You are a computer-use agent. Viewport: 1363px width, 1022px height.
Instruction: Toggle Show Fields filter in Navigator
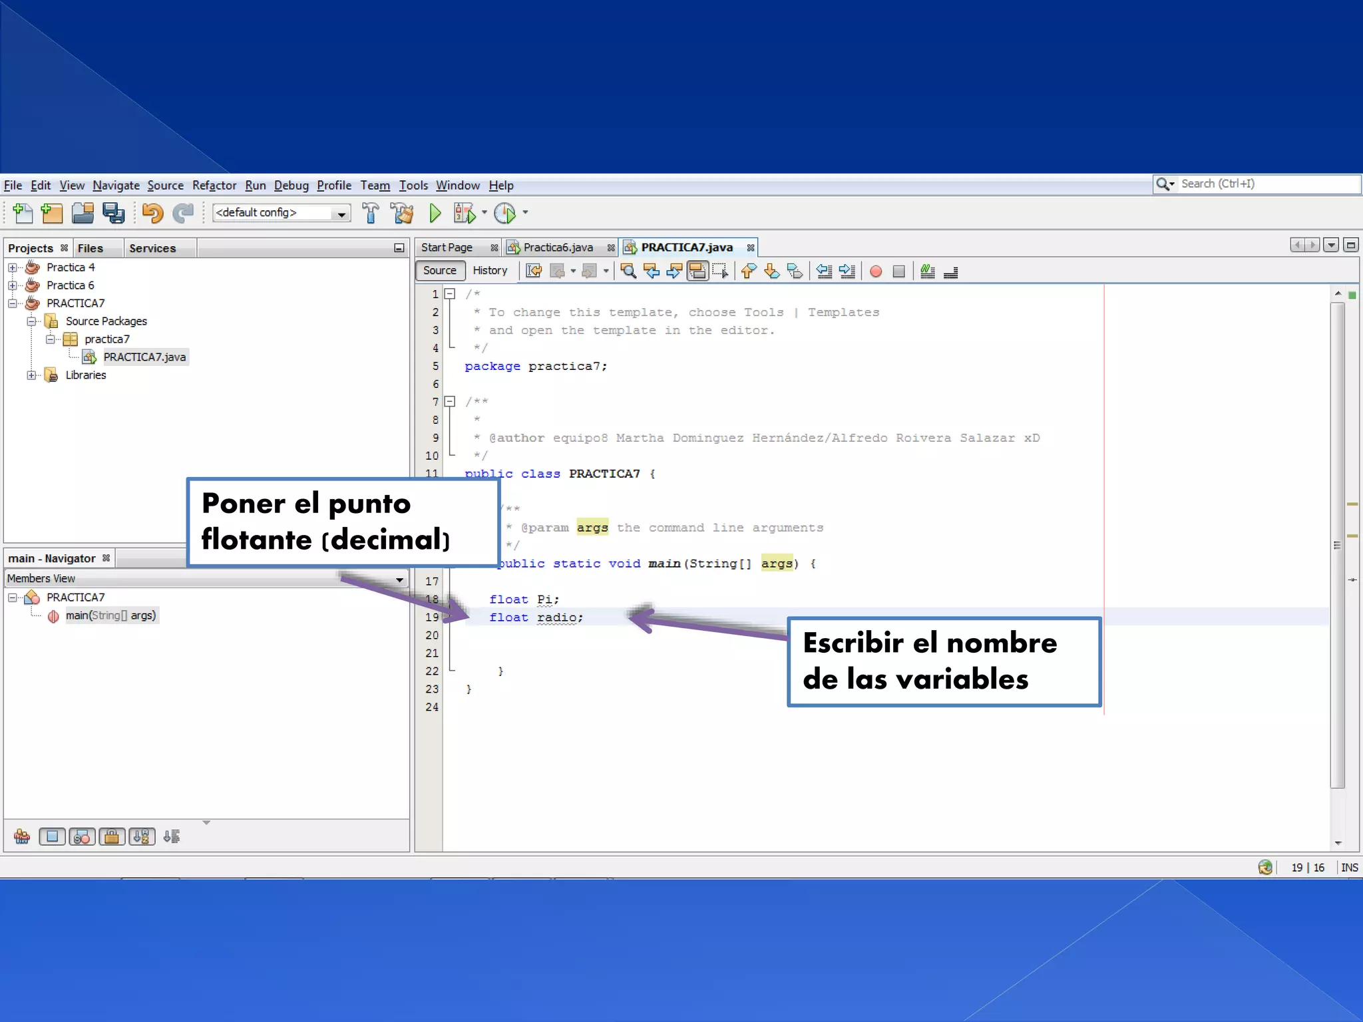point(52,836)
